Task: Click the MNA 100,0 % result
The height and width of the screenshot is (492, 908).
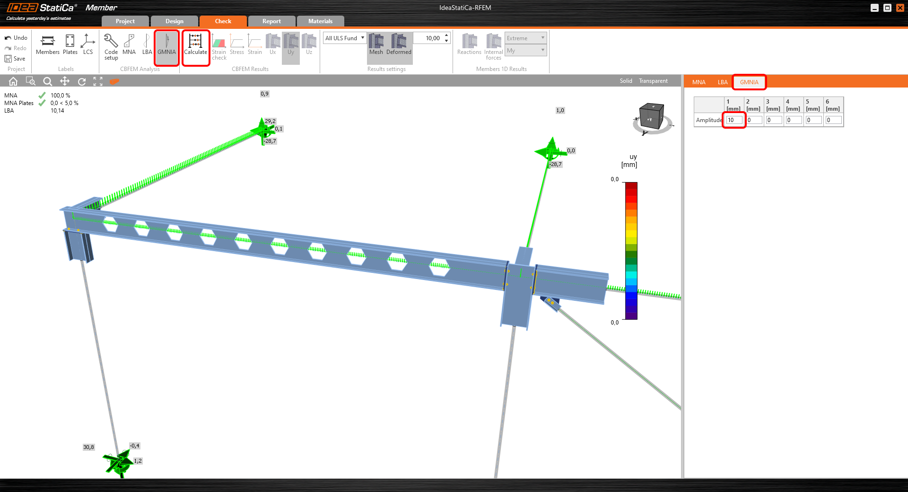Action: click(61, 96)
